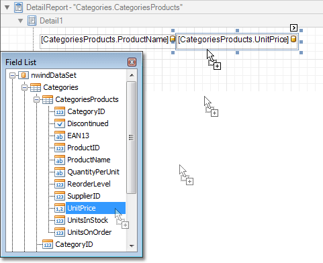Select the Categories tree item

tap(60, 87)
